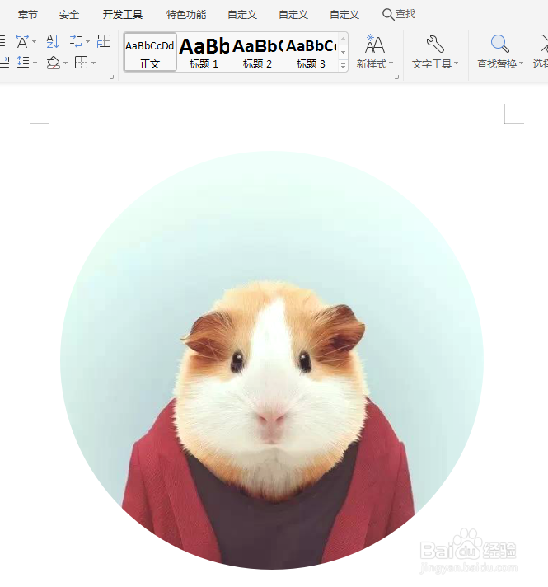This screenshot has width=548, height=587.
Task: Expand the full styles gallery
Action: point(343,66)
